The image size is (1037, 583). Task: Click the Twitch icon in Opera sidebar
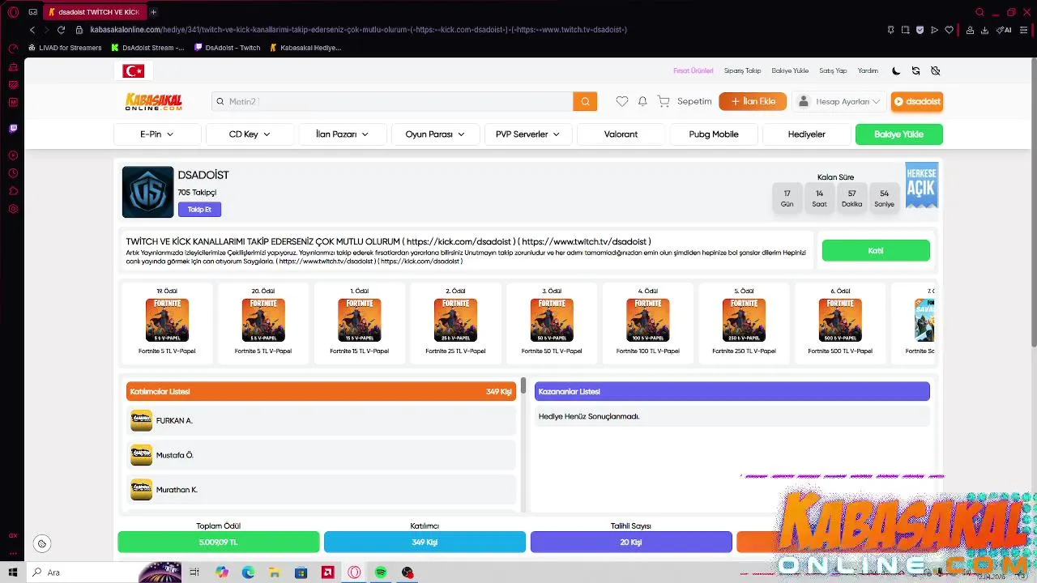click(13, 128)
